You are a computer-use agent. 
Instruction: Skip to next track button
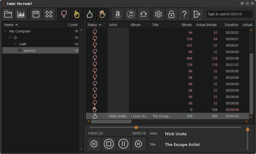tap(138, 144)
